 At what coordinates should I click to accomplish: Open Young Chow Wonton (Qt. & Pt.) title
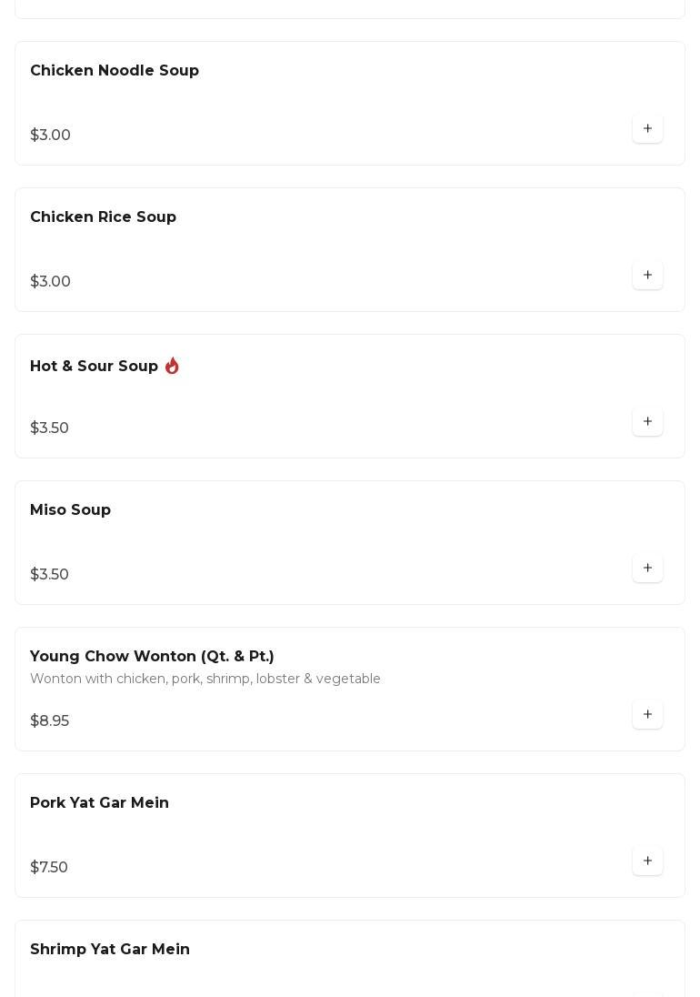click(152, 656)
